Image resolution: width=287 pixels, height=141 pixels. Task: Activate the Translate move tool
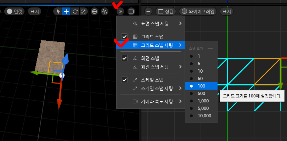(x=66, y=12)
